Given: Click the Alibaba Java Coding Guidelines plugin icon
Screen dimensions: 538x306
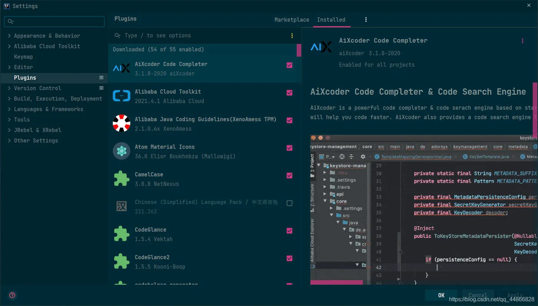Looking at the screenshot, I should [x=121, y=123].
